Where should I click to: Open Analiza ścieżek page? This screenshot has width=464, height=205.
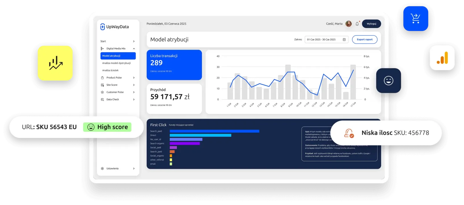(x=110, y=70)
